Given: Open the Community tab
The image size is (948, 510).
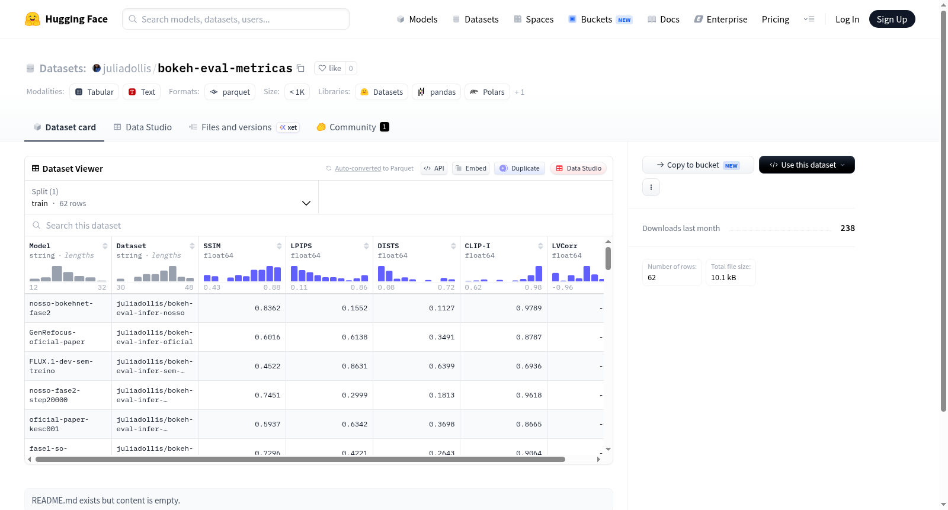Looking at the screenshot, I should [353, 127].
